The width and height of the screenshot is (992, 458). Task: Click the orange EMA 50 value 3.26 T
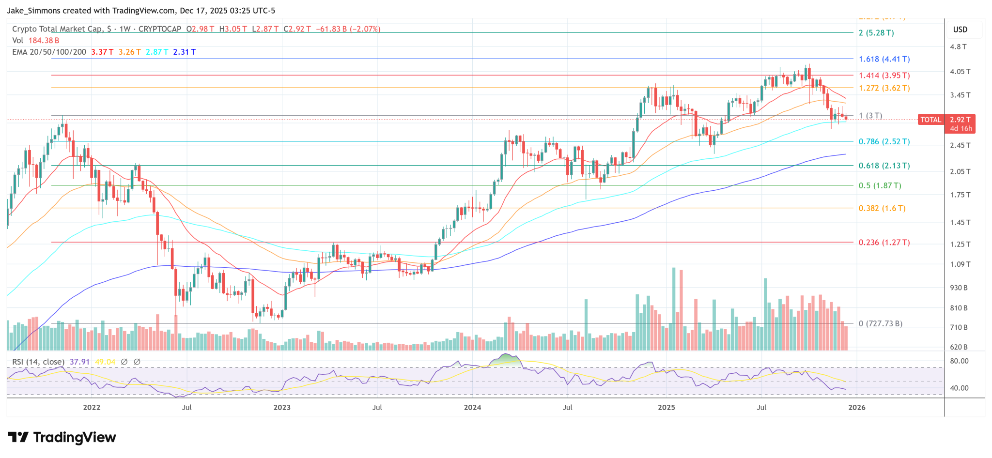(130, 52)
